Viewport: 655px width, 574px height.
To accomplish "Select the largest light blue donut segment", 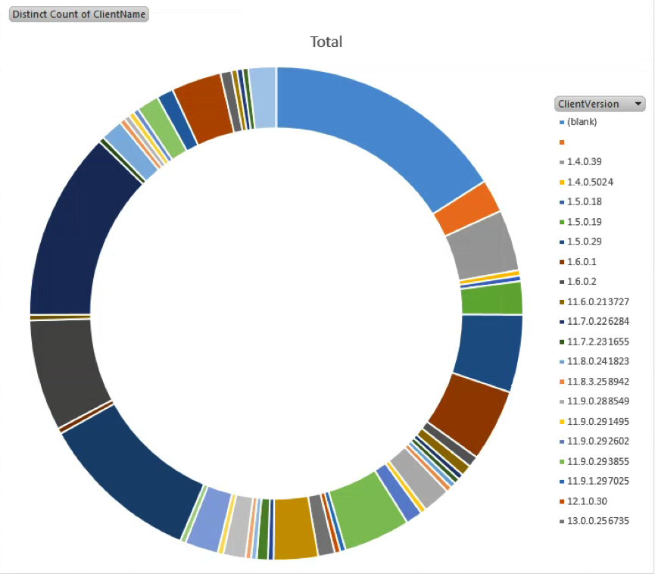I will tap(379, 129).
